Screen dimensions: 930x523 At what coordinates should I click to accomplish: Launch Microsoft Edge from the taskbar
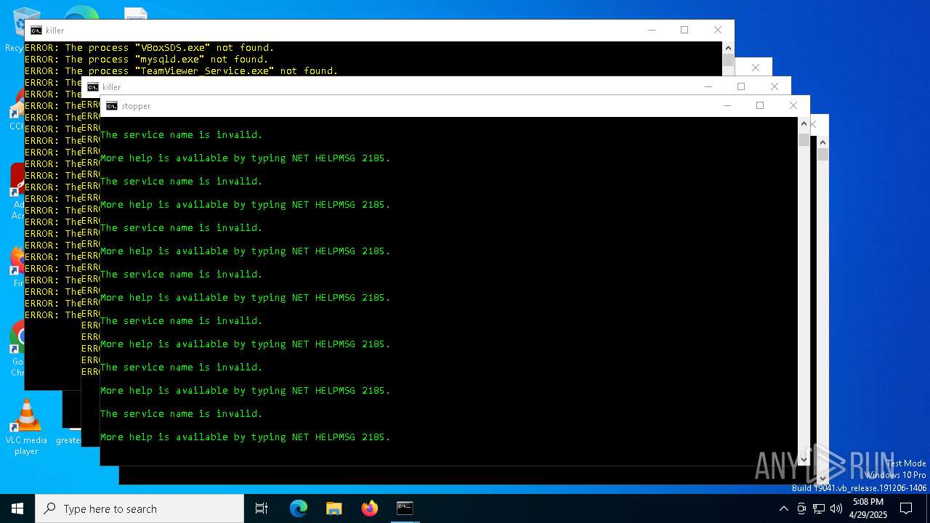pos(299,508)
